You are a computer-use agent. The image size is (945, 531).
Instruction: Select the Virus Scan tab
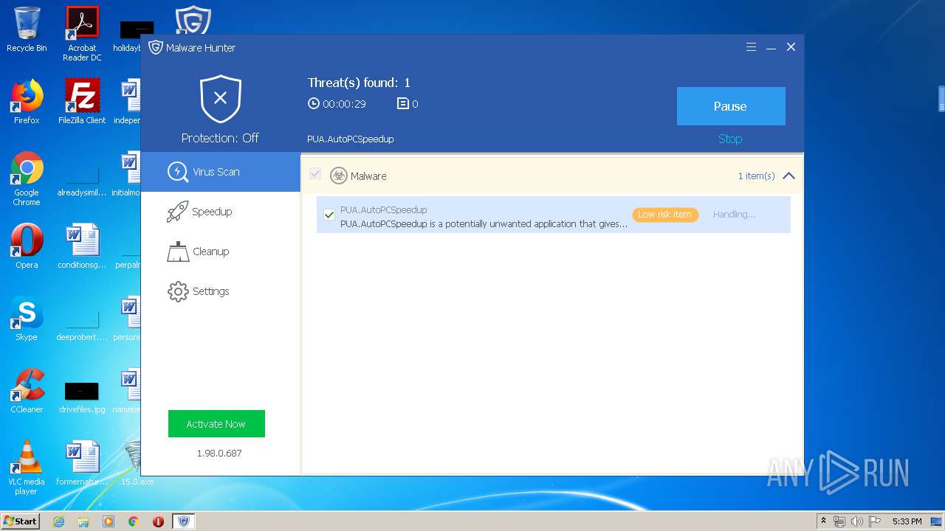click(x=221, y=172)
